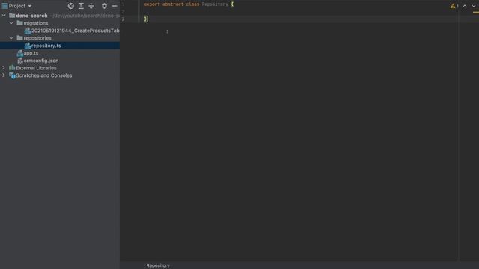Click the ormconfig.json file type icon
Image resolution: width=479 pixels, height=269 pixels.
pos(20,61)
